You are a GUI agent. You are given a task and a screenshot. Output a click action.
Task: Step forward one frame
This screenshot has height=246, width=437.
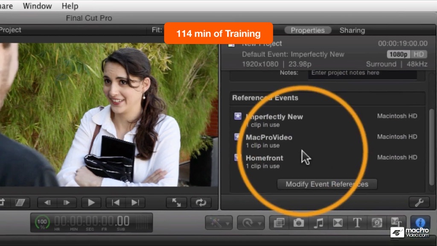click(x=67, y=202)
